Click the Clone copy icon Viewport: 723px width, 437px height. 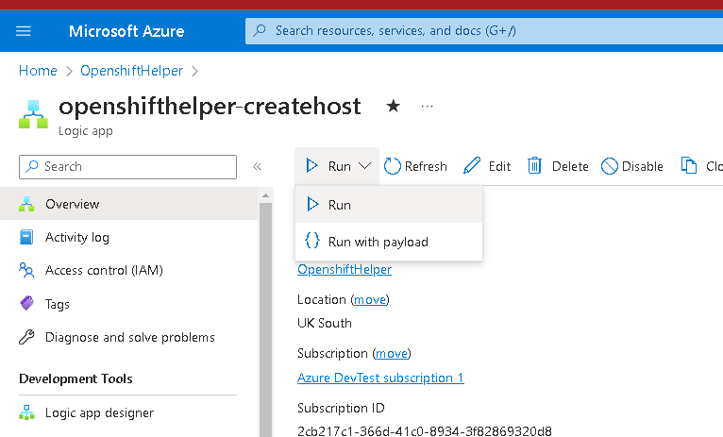click(689, 165)
